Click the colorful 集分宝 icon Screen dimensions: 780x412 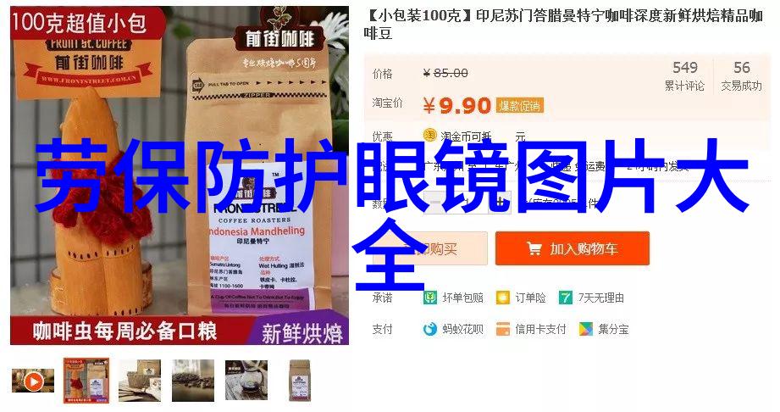point(586,329)
